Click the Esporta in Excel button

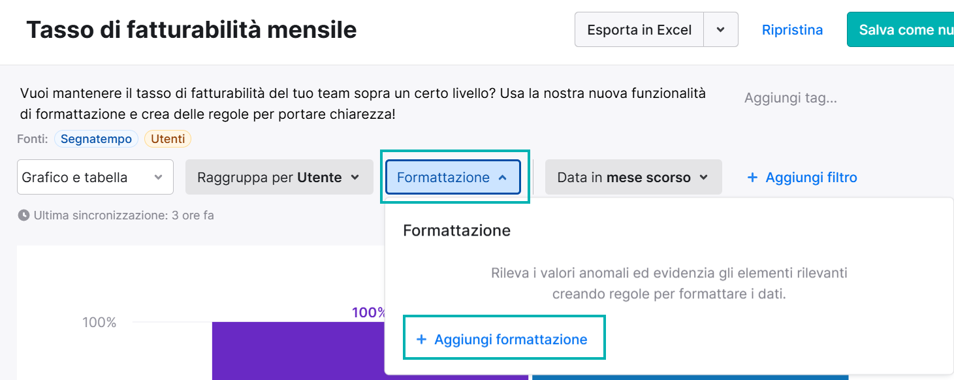click(x=639, y=30)
